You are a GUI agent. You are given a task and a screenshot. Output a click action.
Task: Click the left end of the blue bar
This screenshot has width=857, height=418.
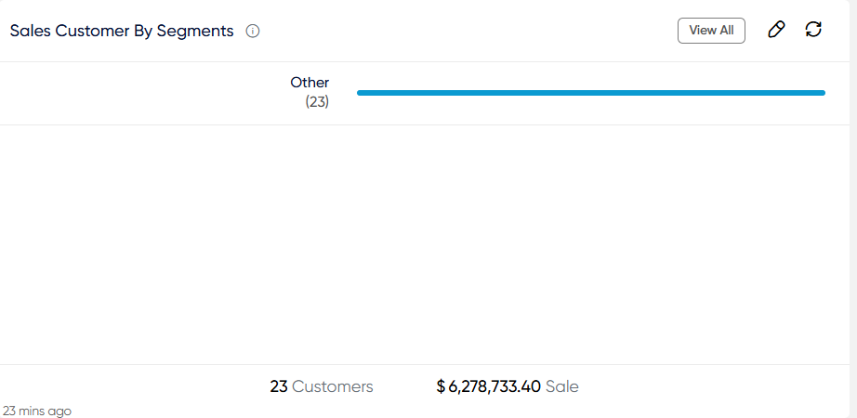pos(361,93)
